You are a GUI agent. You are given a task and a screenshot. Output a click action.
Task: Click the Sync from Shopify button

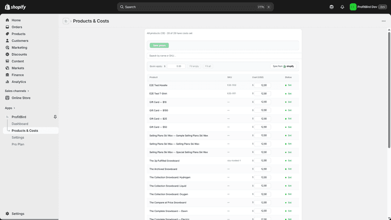[x=283, y=66]
